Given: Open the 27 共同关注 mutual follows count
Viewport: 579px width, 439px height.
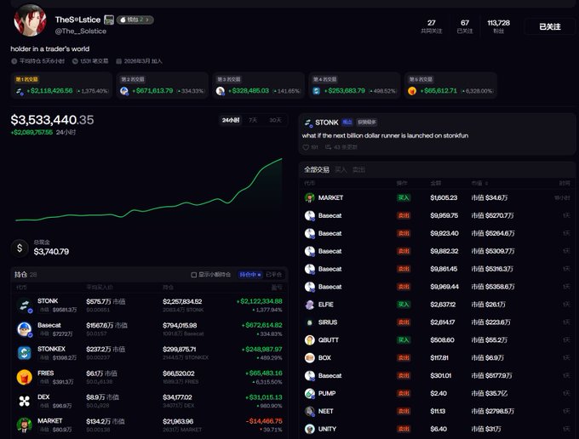Looking at the screenshot, I should pyautogui.click(x=431, y=26).
